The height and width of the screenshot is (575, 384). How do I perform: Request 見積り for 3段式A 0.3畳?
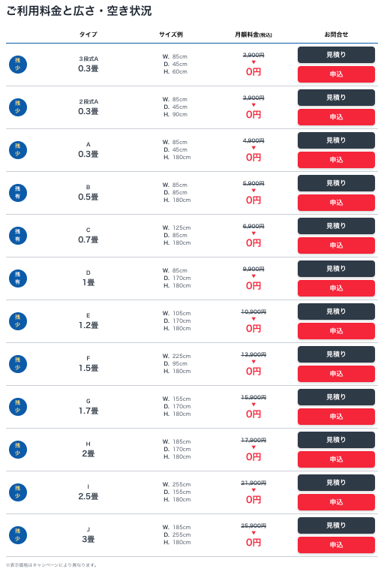click(x=336, y=55)
